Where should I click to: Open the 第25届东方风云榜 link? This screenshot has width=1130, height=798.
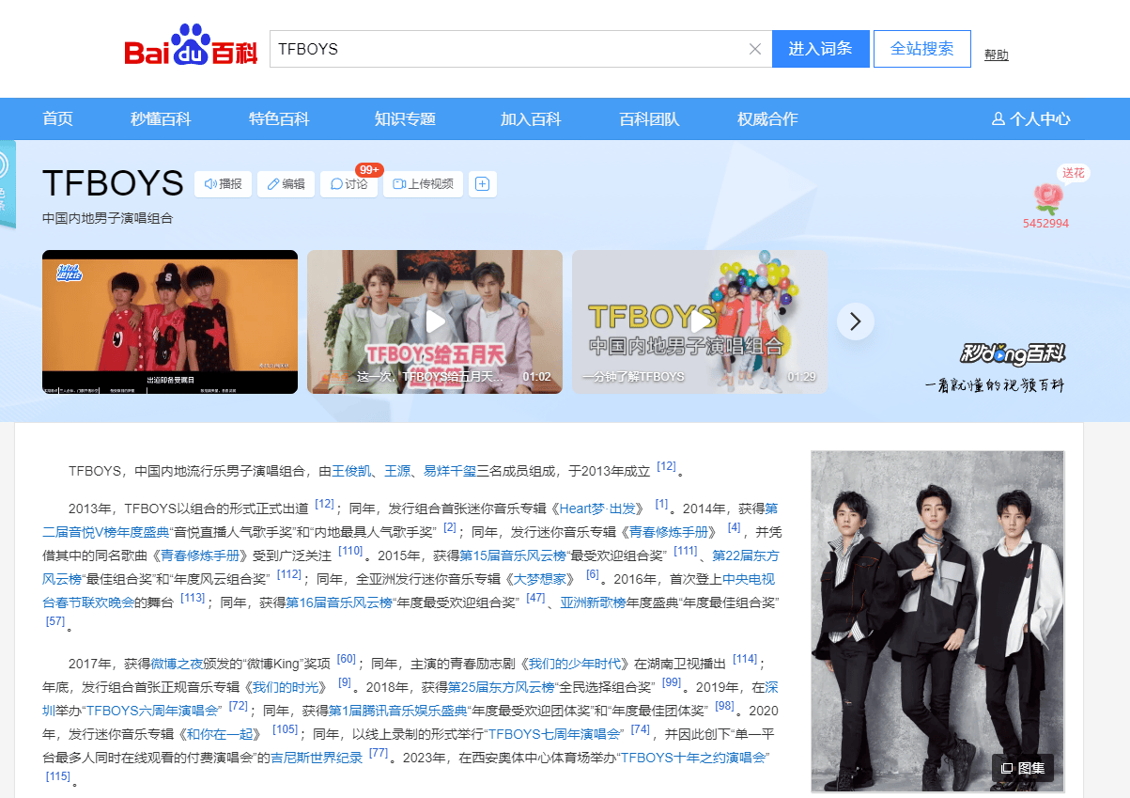click(502, 687)
